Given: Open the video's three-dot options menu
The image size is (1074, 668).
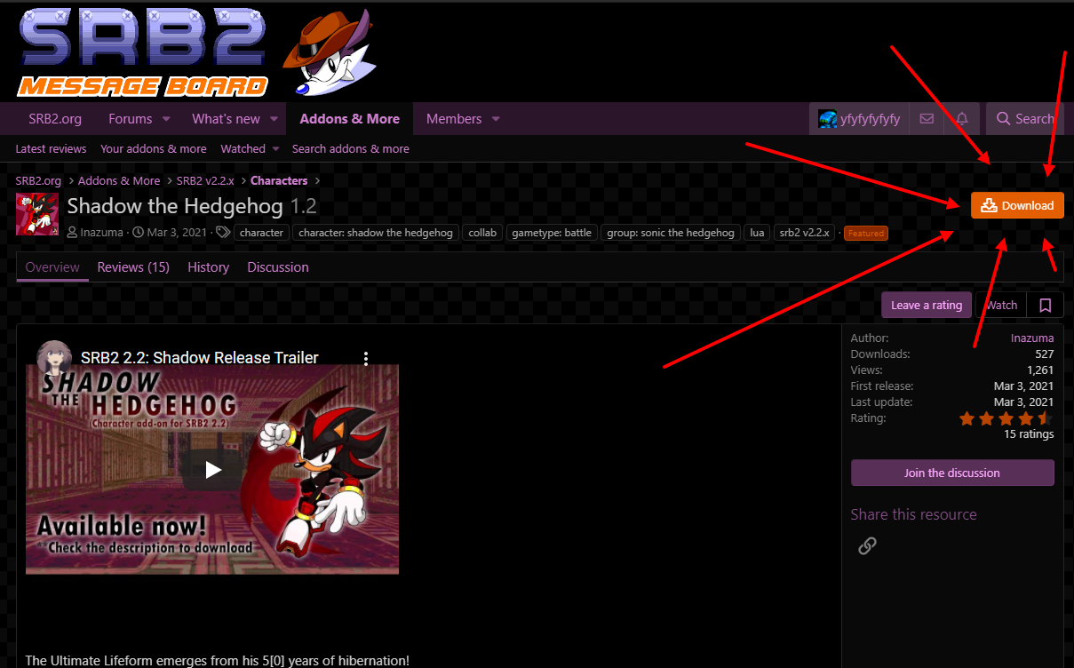Looking at the screenshot, I should pos(366,358).
